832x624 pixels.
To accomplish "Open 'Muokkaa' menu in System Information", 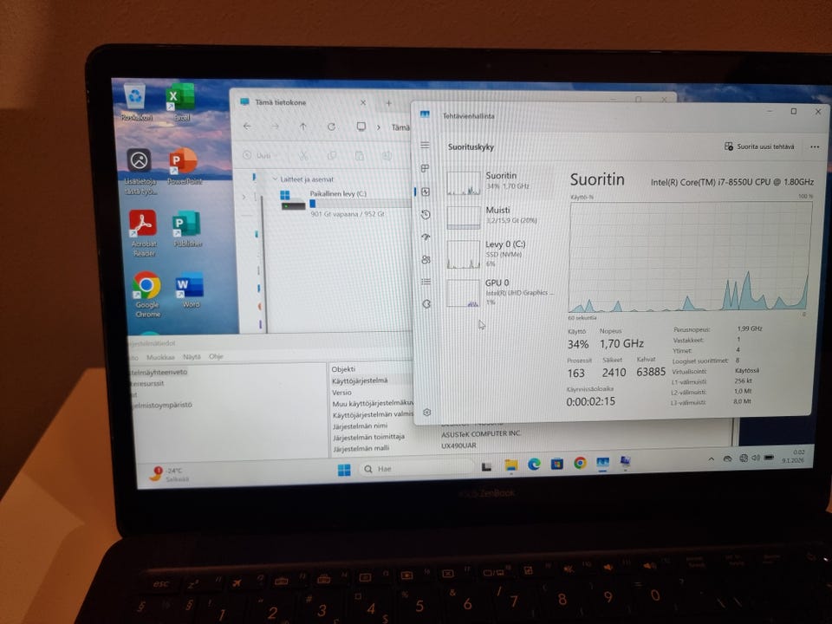I will point(159,357).
